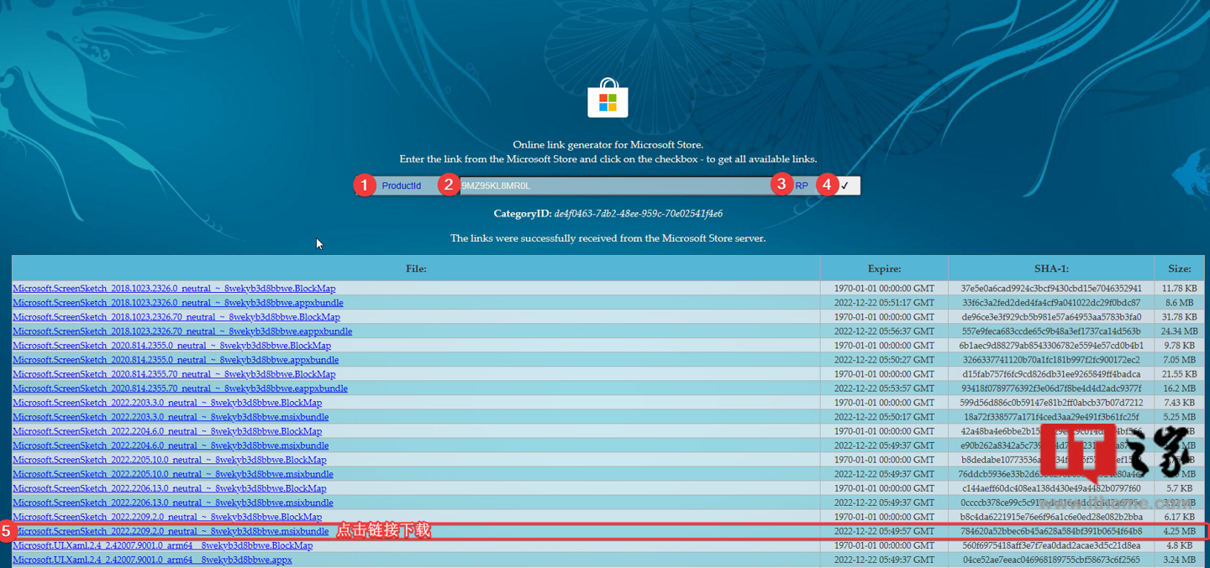1210x568 pixels.
Task: Download ScreenSketch 2022.2203.3.0 msixbundle
Action: click(x=171, y=417)
